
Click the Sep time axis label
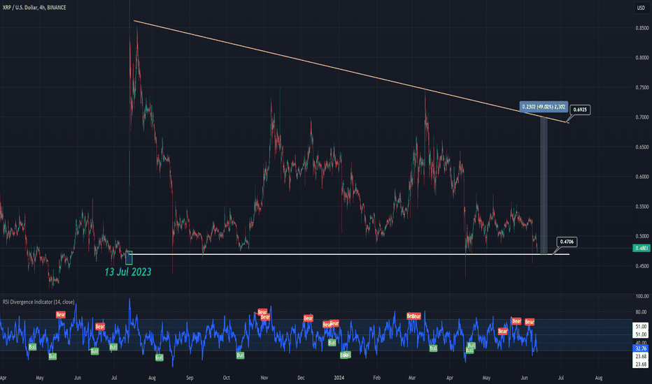click(190, 378)
